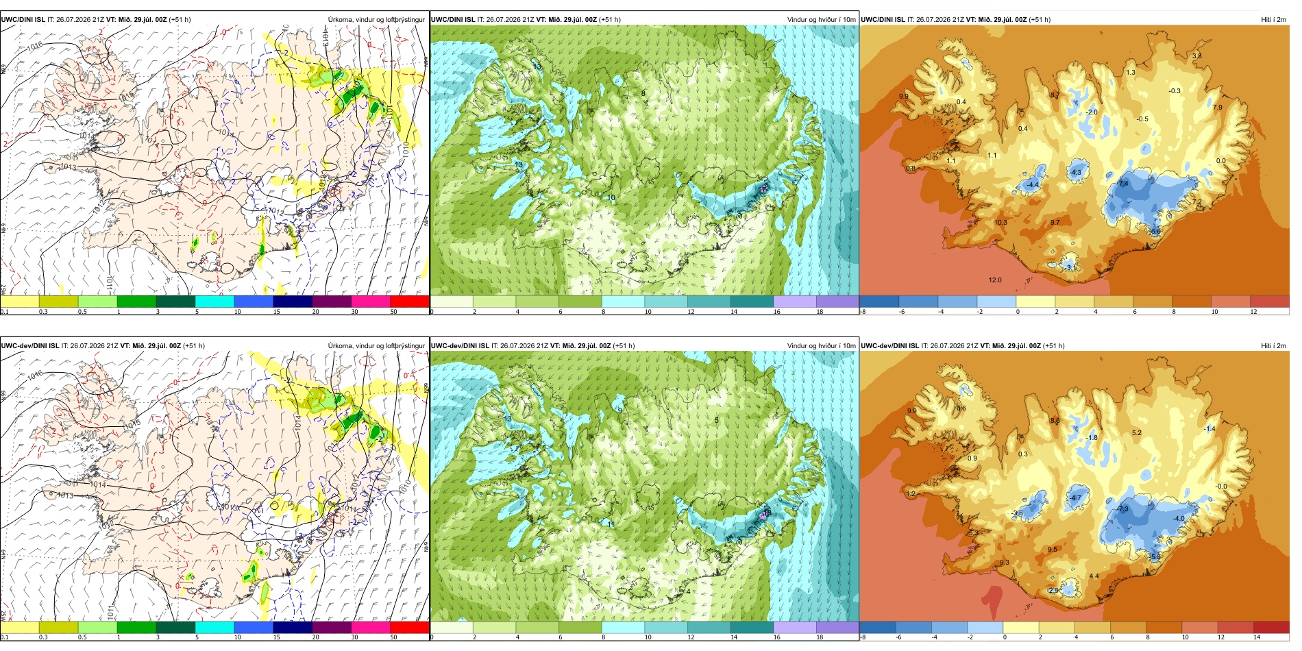The height and width of the screenshot is (651, 1302).
Task: Pick the pale 0 swatch in UWC-dev wind legend
Action: pos(452,628)
